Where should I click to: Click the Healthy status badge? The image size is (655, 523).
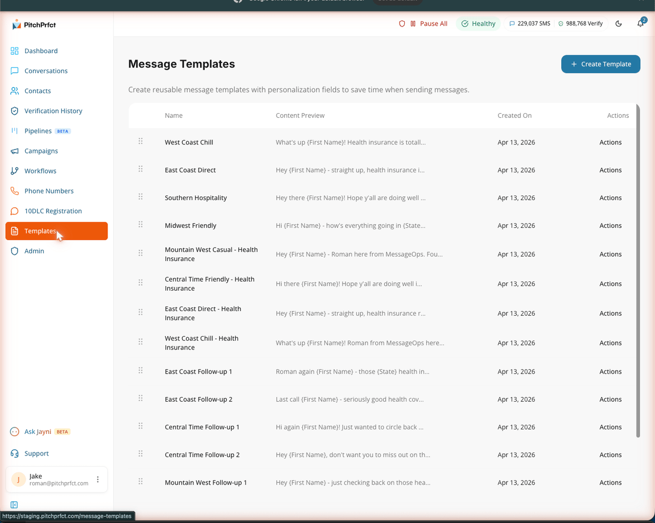click(x=478, y=24)
